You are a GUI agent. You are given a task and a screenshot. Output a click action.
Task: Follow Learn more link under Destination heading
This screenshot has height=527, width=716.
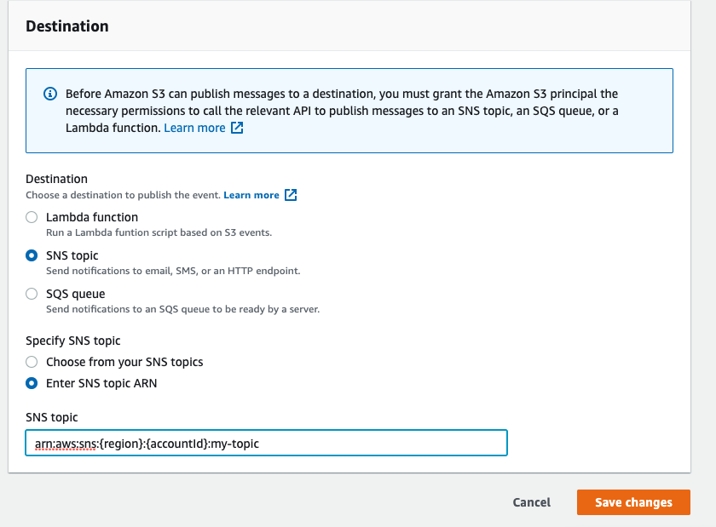point(251,195)
